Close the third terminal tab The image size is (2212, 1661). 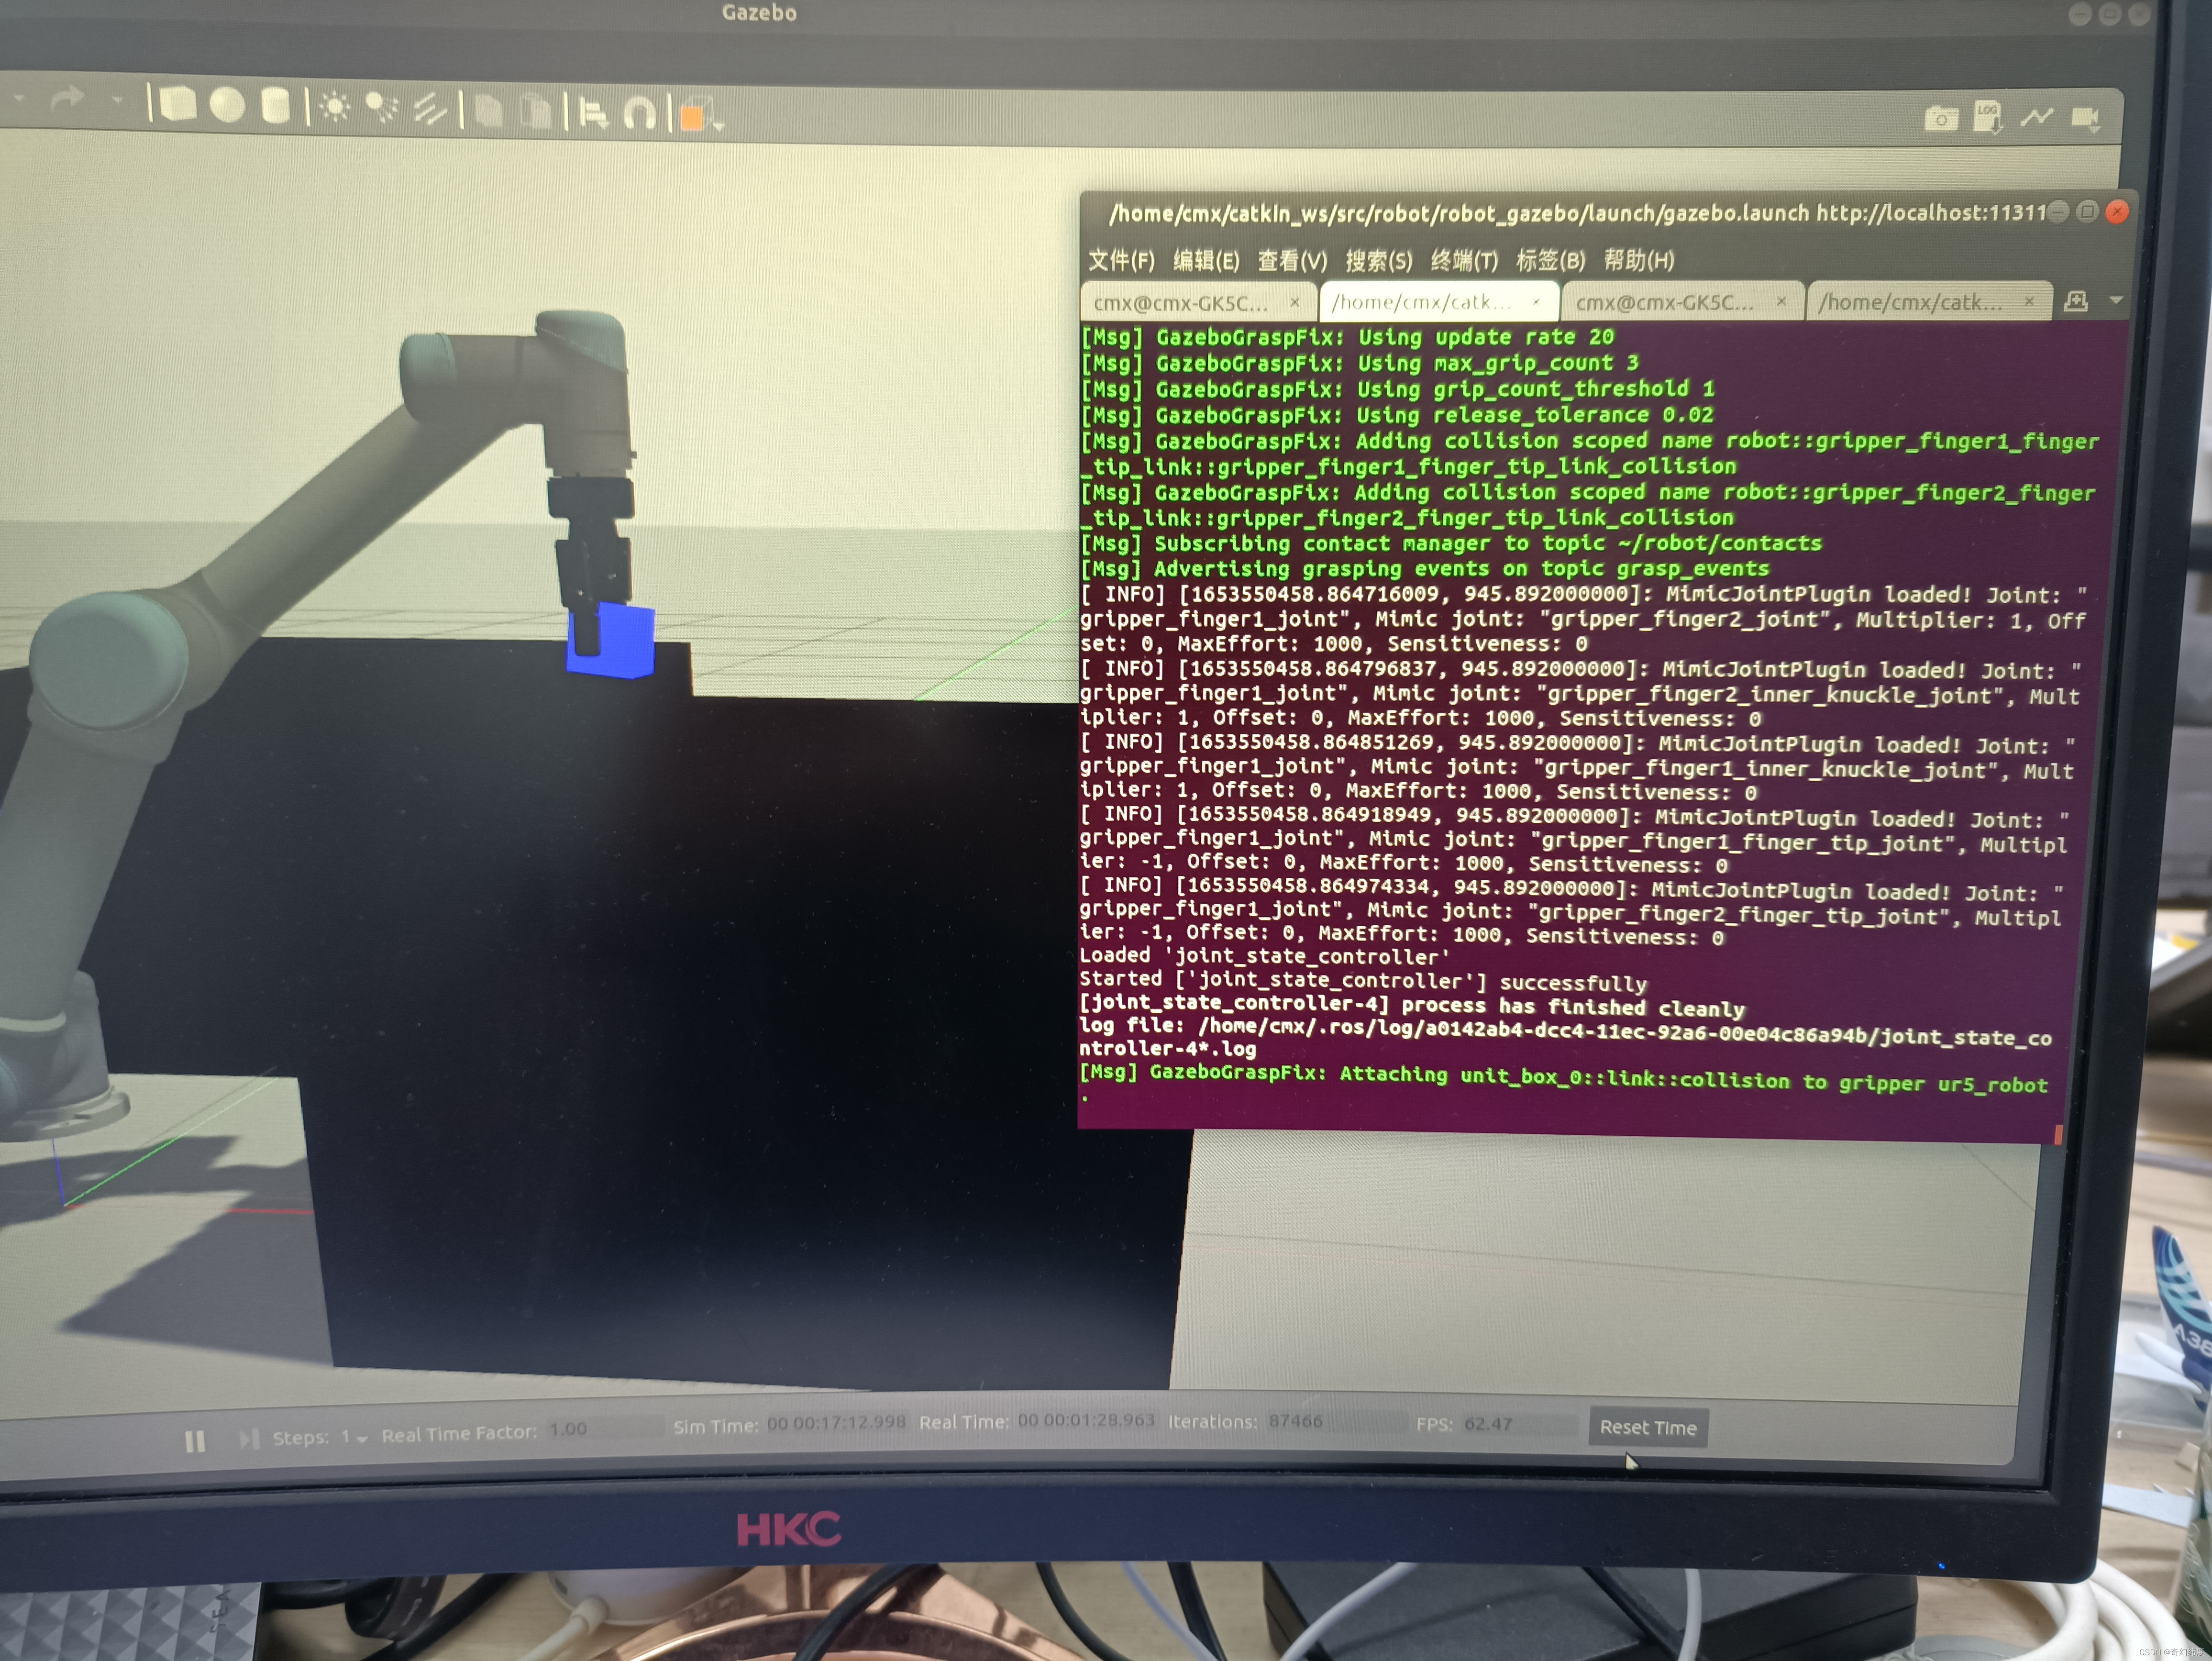[x=1781, y=301]
